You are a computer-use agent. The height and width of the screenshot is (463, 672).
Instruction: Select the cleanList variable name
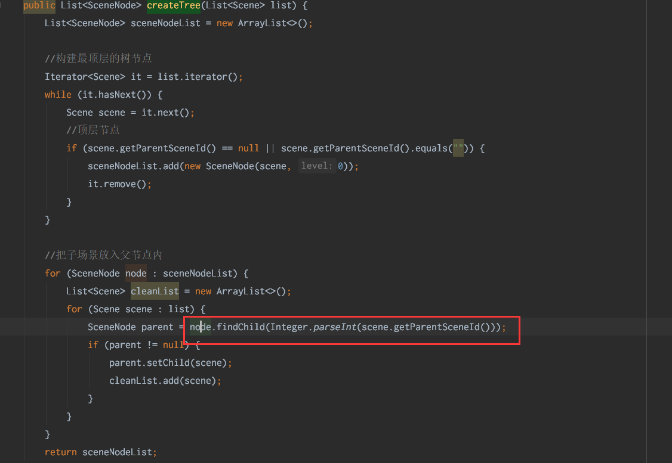click(x=154, y=291)
